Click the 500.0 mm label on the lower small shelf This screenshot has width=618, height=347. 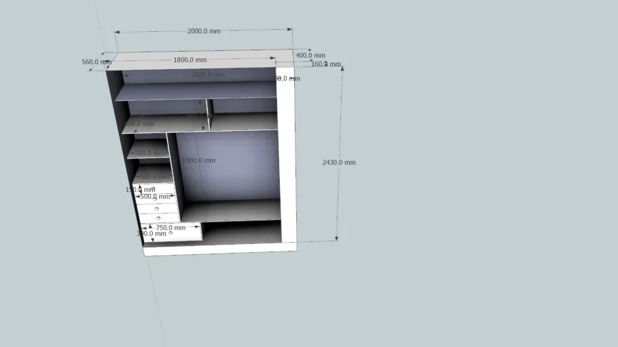pyautogui.click(x=155, y=177)
